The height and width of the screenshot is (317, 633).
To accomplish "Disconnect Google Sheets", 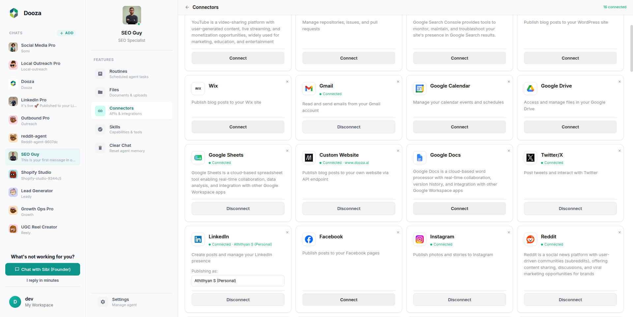I will point(238,208).
